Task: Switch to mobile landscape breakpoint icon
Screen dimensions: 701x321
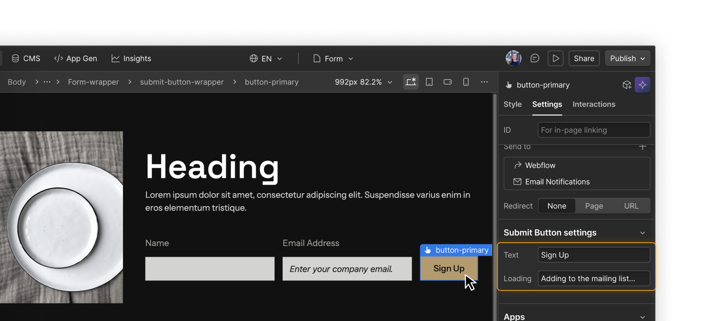Action: pos(448,82)
